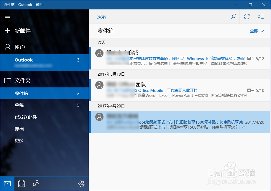Enter selection mode with checklist icon

(x=261, y=16)
